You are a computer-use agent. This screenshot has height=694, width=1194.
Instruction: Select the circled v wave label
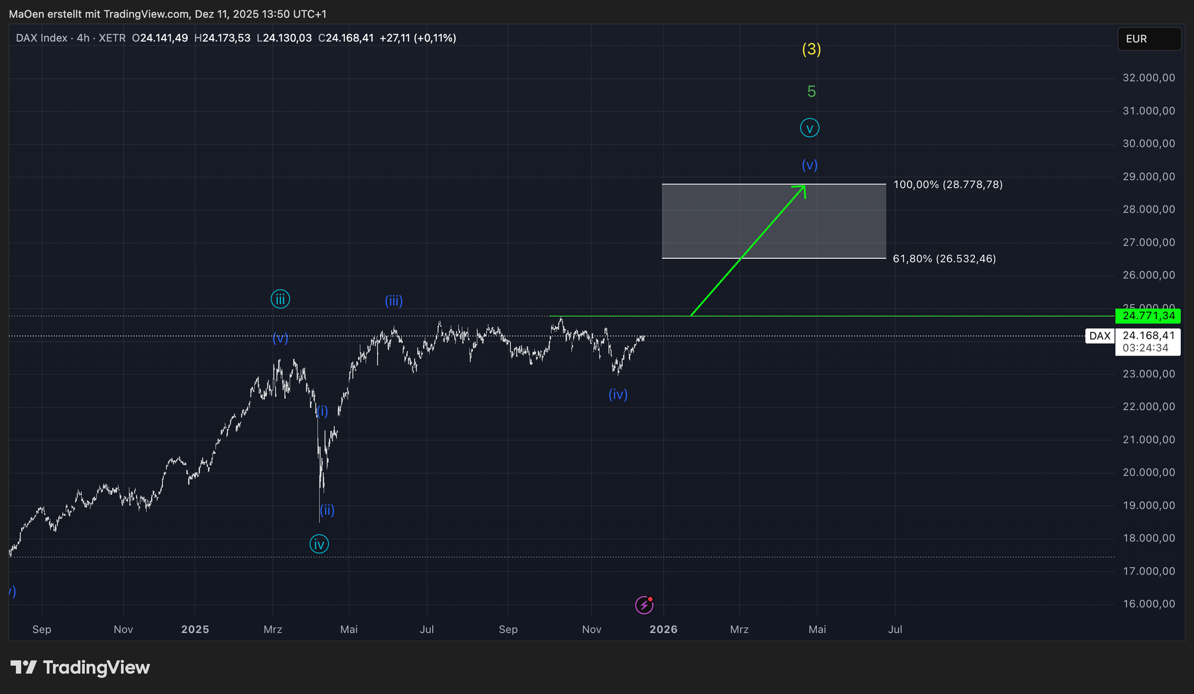click(x=810, y=128)
